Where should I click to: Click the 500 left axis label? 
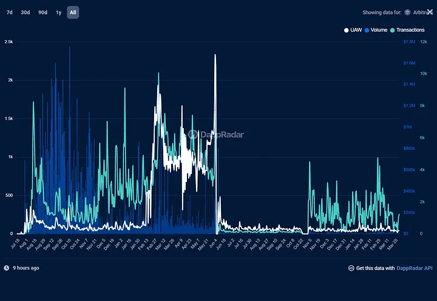(9, 195)
